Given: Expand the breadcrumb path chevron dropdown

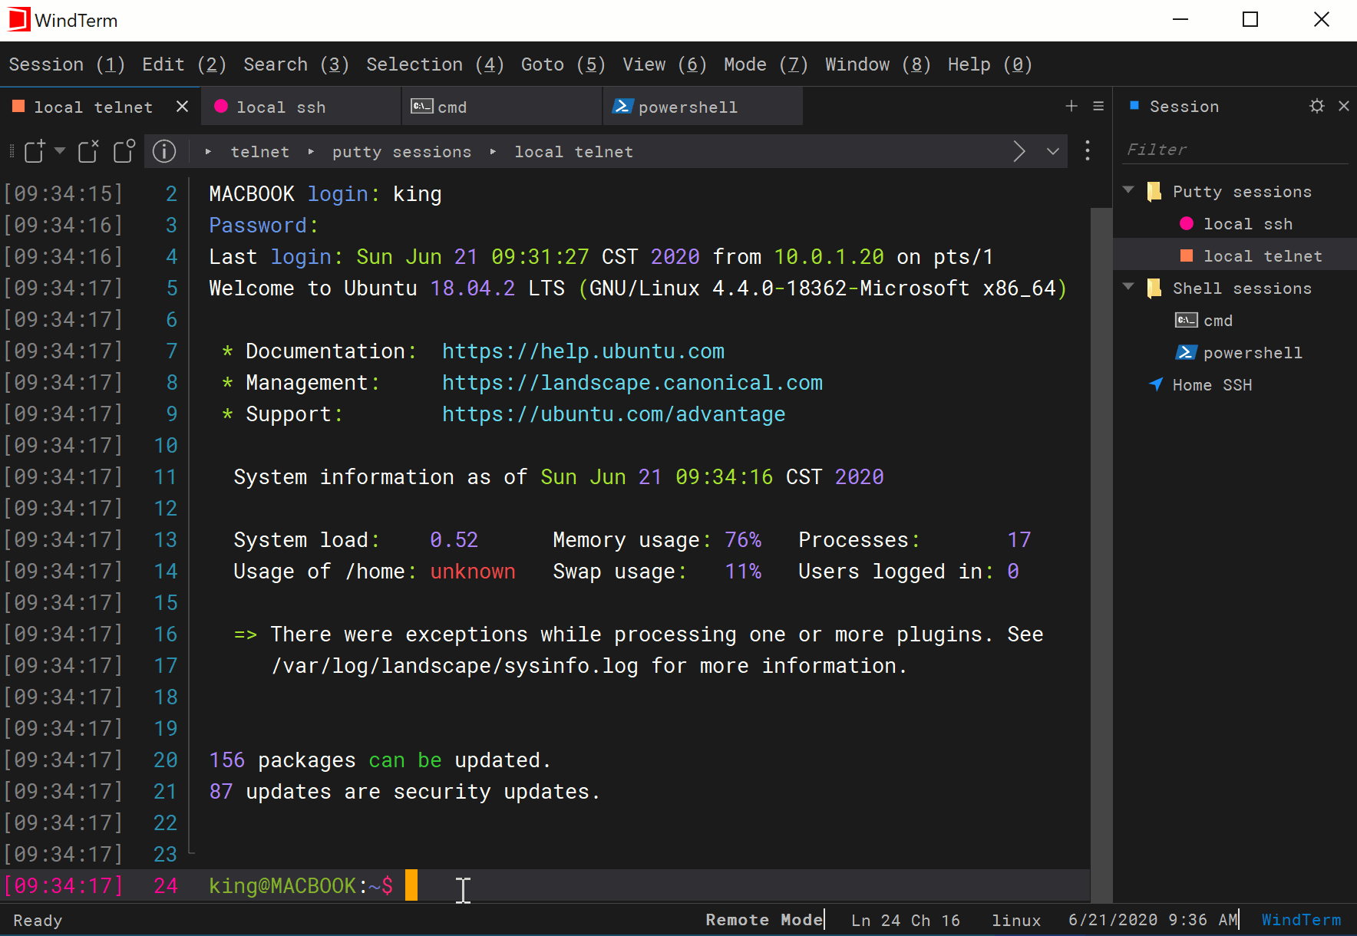Looking at the screenshot, I should 1053,151.
